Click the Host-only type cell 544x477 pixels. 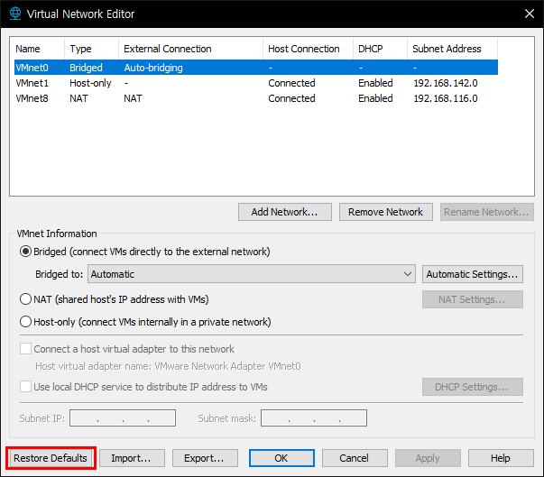pyautogui.click(x=90, y=83)
